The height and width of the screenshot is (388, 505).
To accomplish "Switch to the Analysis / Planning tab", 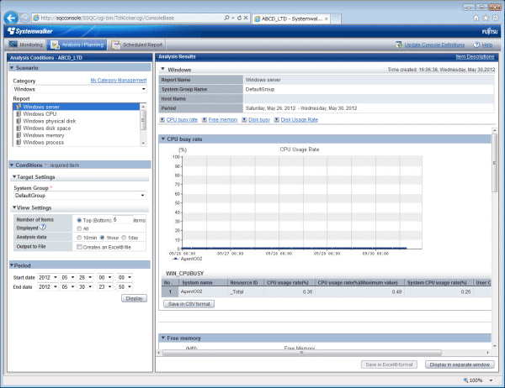I will pyautogui.click(x=77, y=45).
